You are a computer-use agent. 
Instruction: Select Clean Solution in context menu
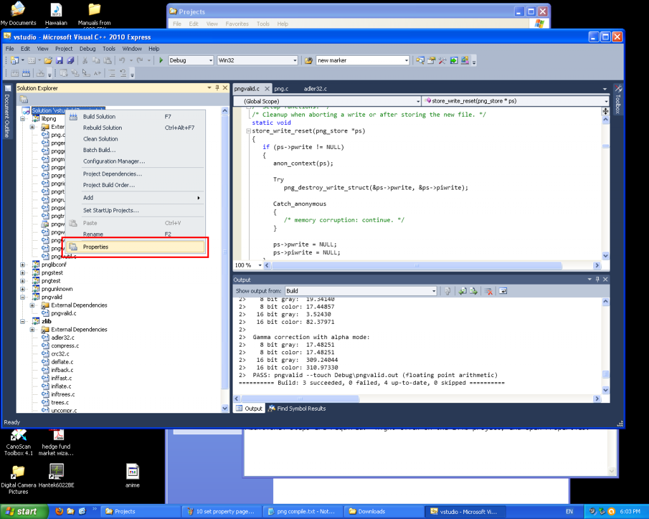[x=136, y=139]
